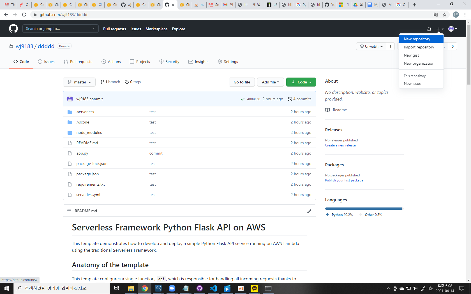This screenshot has width=471, height=294.
Task: Open README table of contents list icon
Action: point(69,211)
